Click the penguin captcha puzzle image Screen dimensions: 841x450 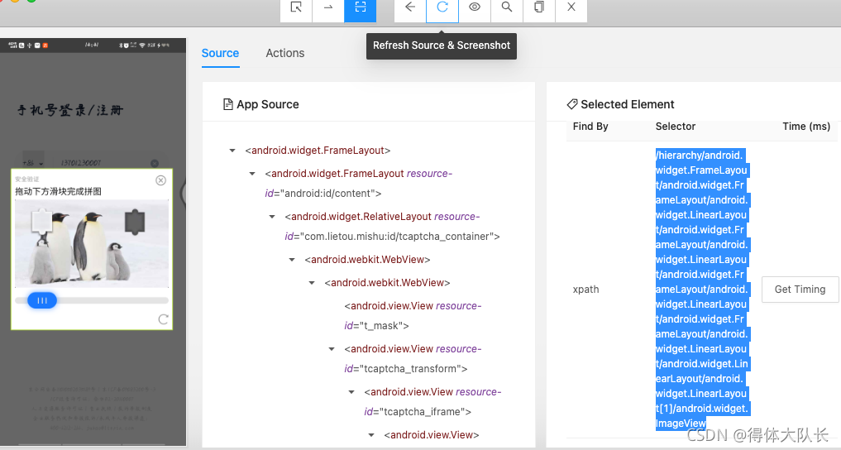coord(92,243)
